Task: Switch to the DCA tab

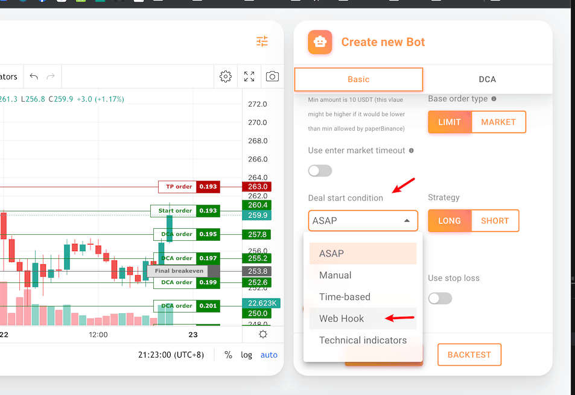Action: coord(487,79)
